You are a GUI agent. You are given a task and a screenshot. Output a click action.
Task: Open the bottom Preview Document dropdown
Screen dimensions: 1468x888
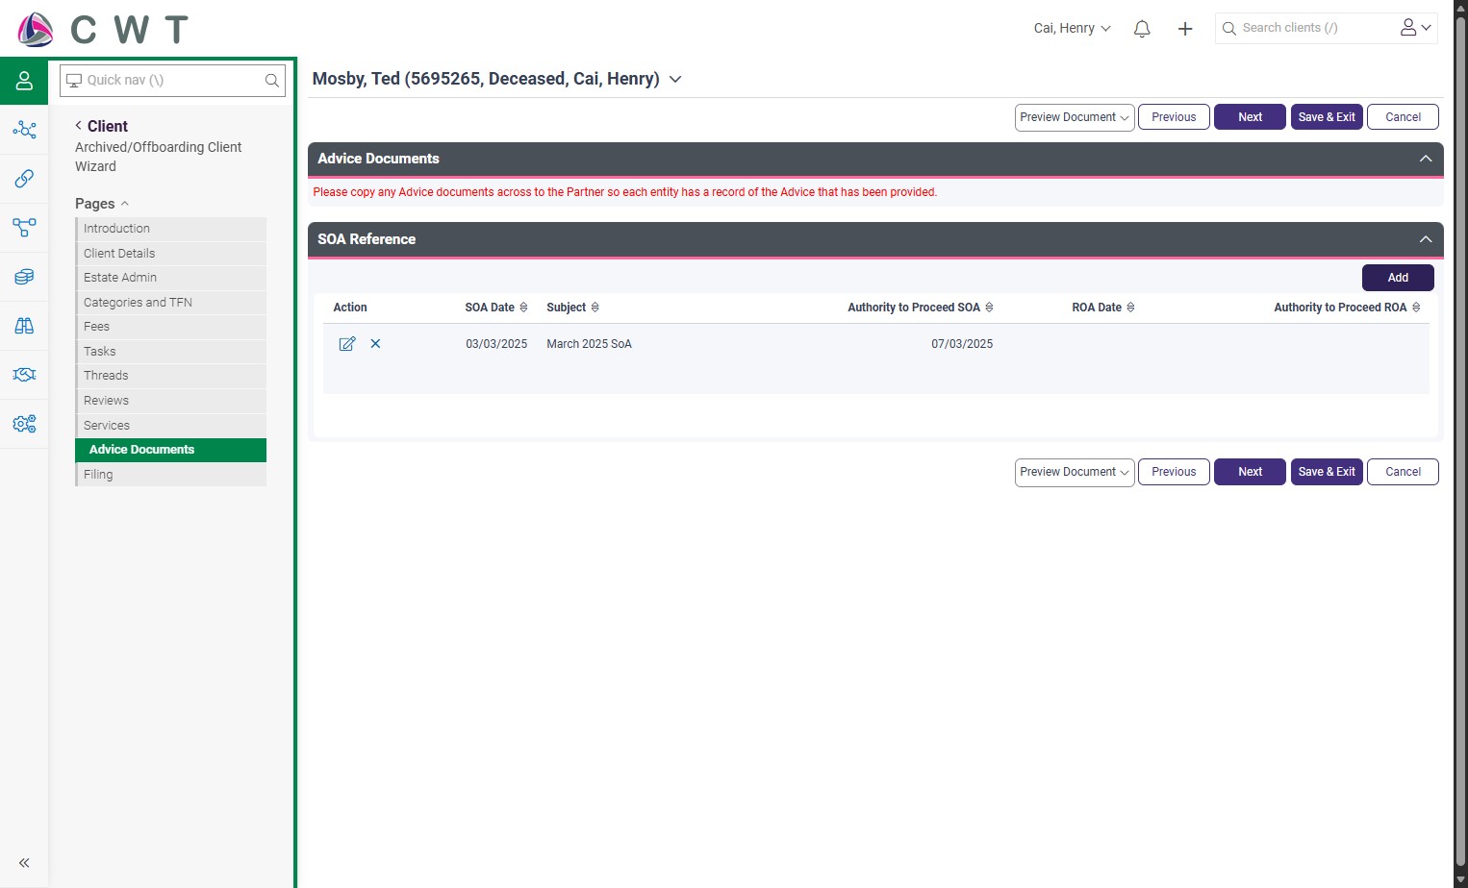click(1075, 472)
